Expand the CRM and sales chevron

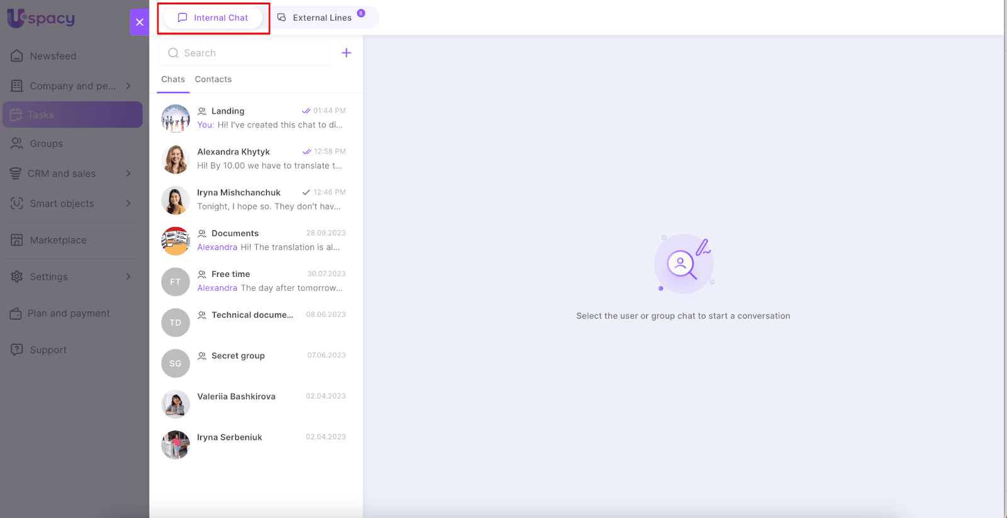(x=128, y=173)
